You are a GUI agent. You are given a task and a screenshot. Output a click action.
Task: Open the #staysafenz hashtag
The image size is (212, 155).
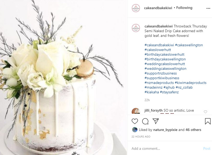(169, 92)
